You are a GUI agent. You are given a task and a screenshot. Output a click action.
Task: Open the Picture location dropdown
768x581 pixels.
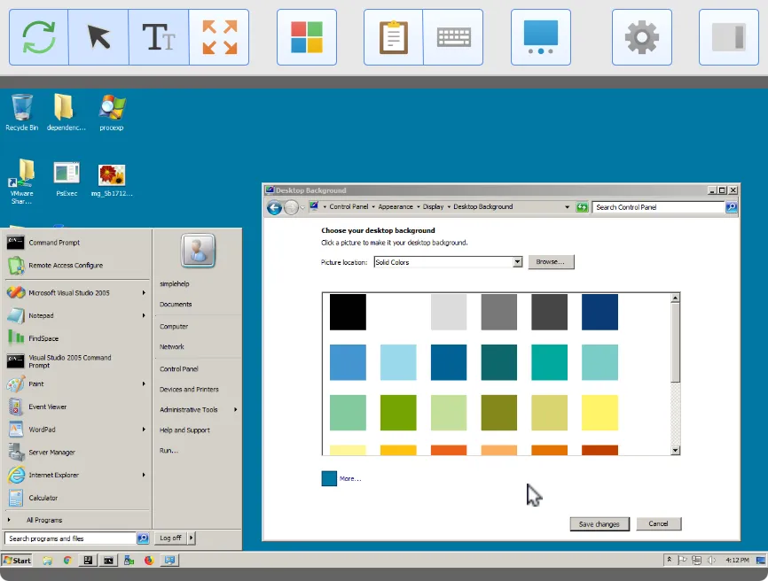point(519,261)
